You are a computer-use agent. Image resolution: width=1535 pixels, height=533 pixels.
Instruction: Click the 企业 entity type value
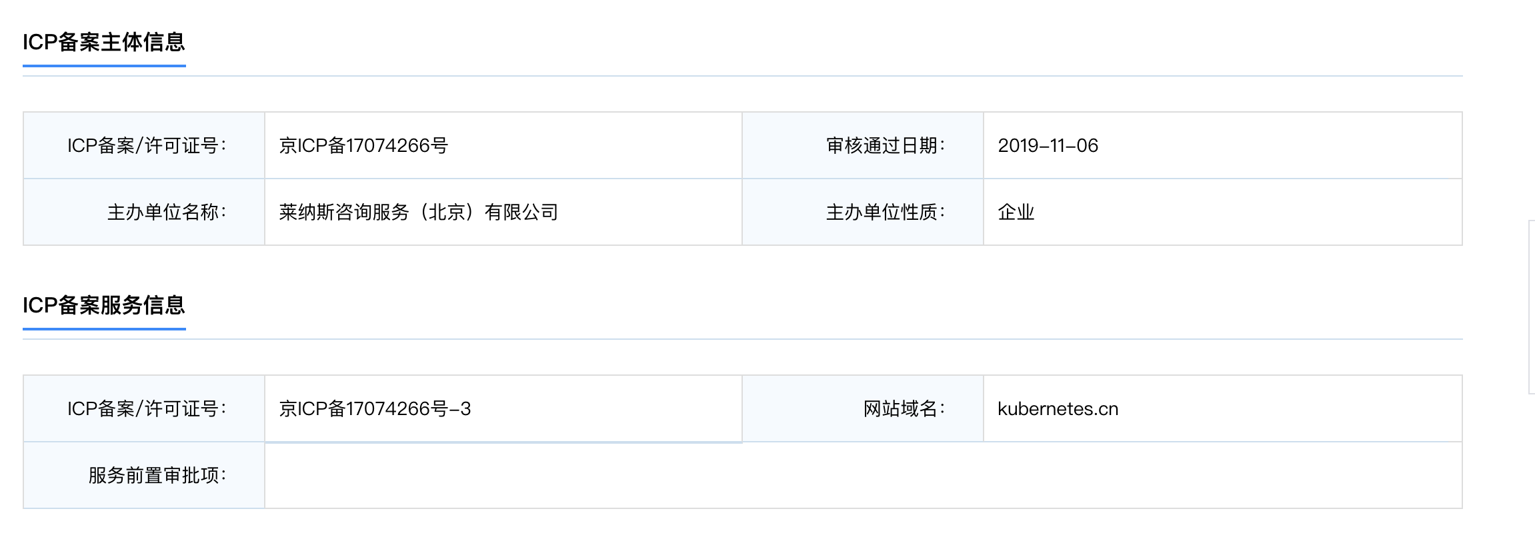tap(1016, 212)
